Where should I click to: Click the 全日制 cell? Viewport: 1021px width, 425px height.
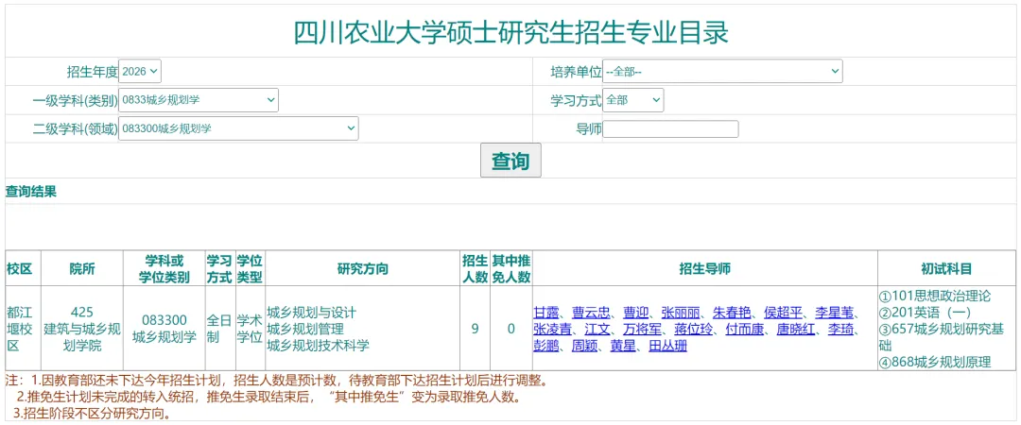220,329
